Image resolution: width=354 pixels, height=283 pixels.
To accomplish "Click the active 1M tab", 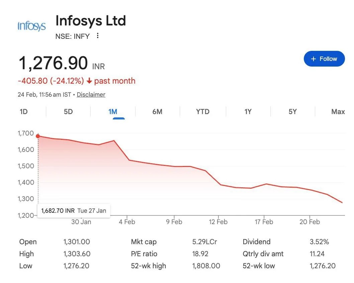I will [112, 111].
